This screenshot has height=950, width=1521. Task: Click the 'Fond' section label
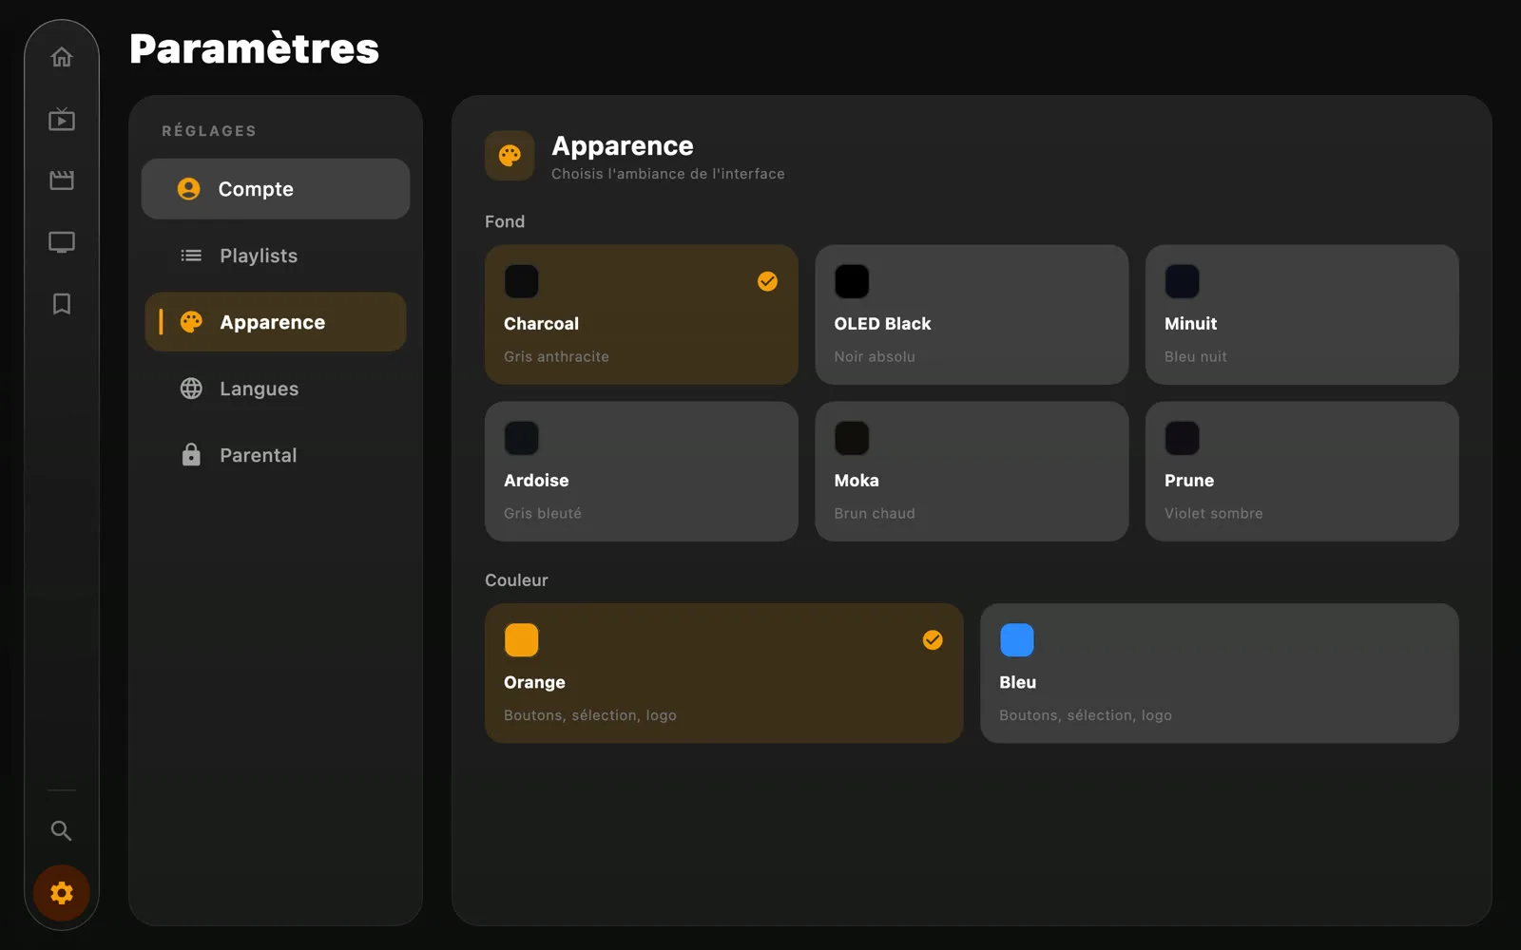point(505,221)
